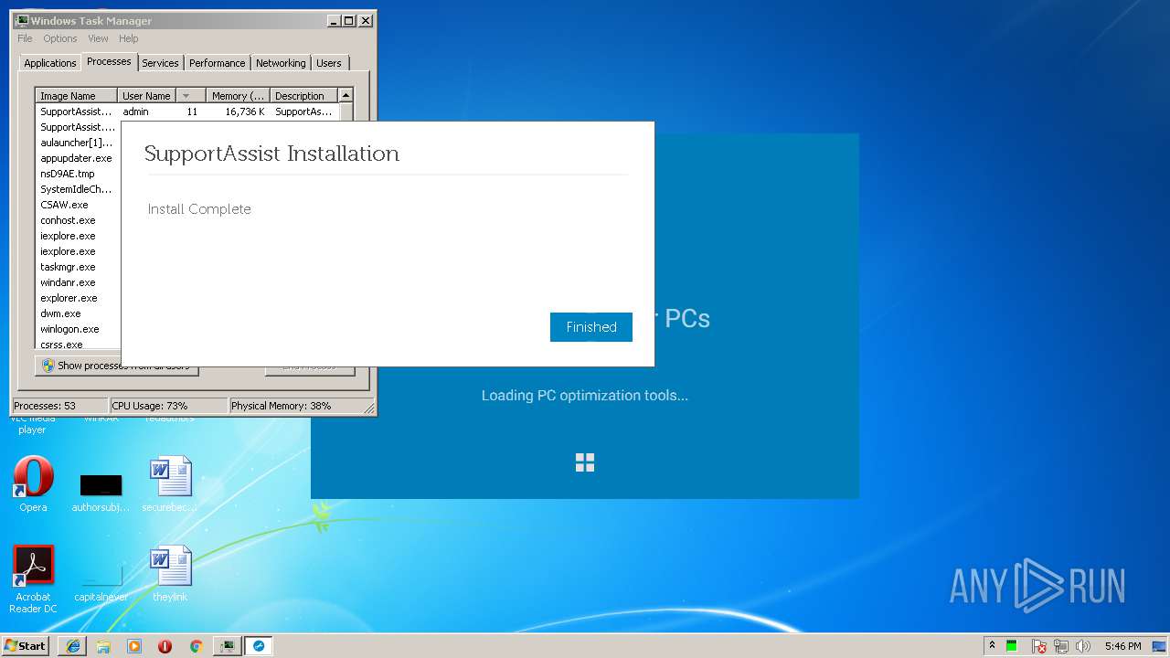
Task: Switch to the Processes tab
Action: click(x=109, y=61)
